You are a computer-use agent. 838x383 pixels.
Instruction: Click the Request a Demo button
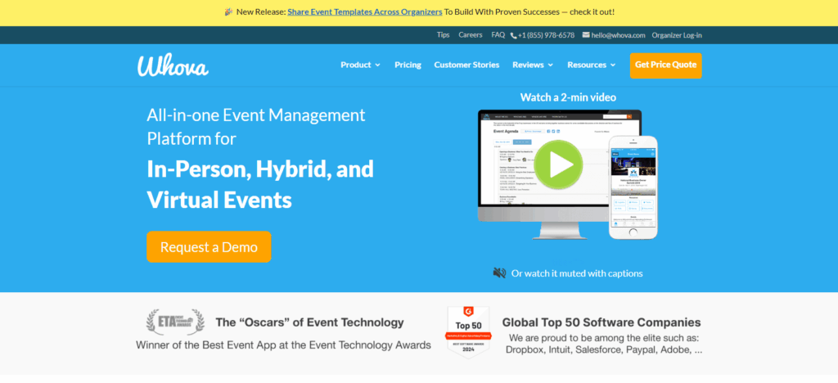[x=209, y=246]
